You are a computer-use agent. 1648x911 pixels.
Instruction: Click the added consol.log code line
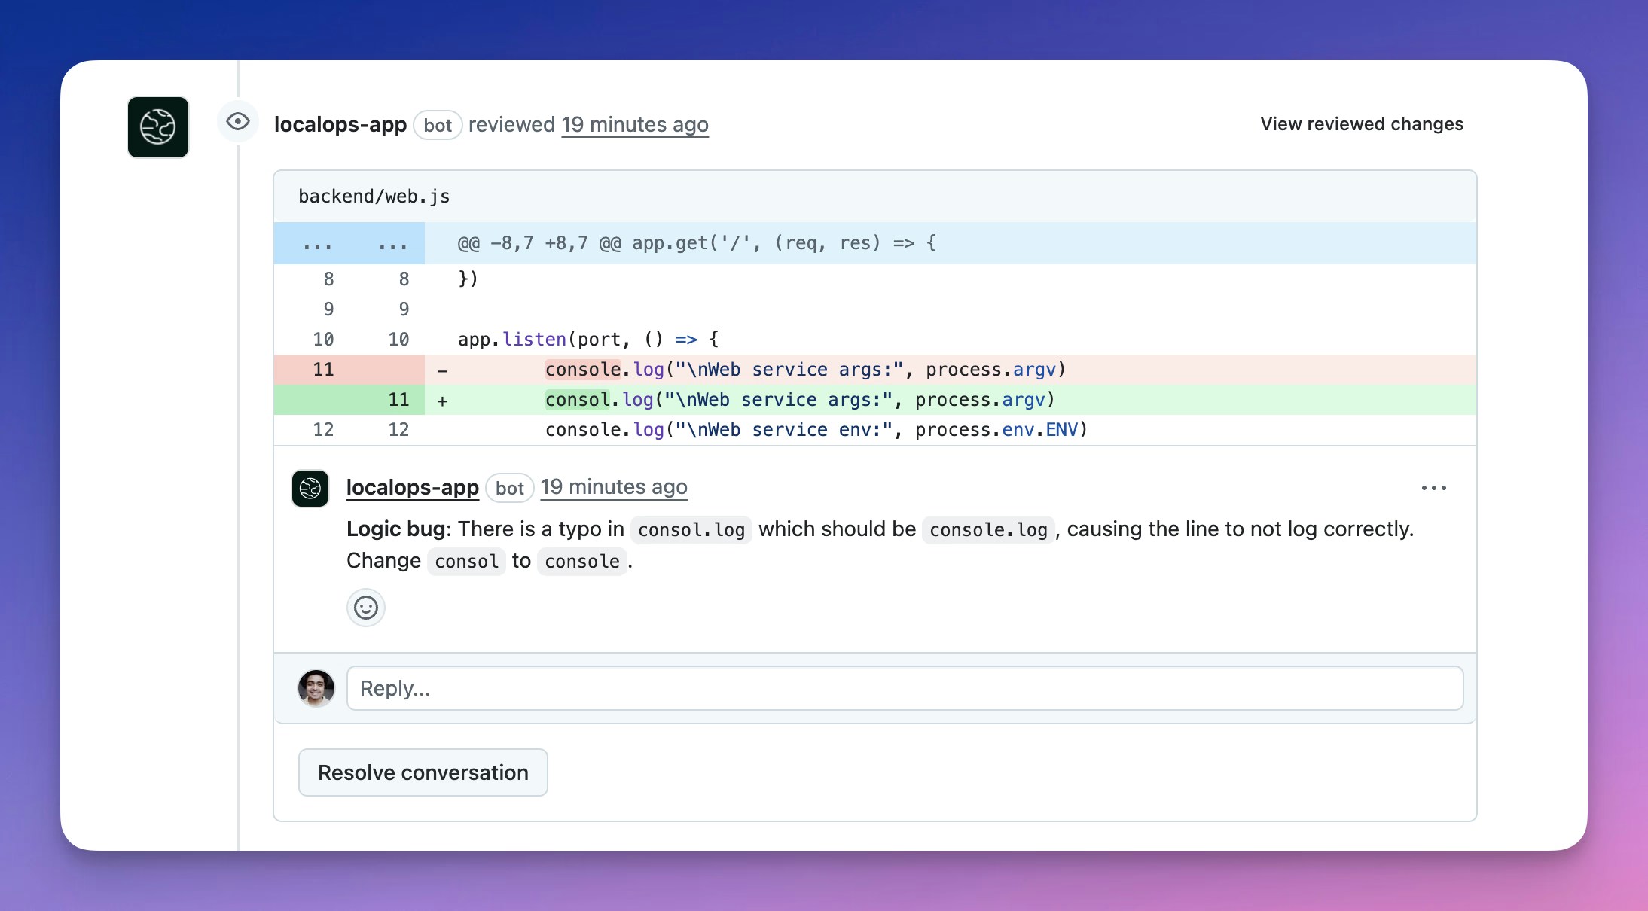800,400
